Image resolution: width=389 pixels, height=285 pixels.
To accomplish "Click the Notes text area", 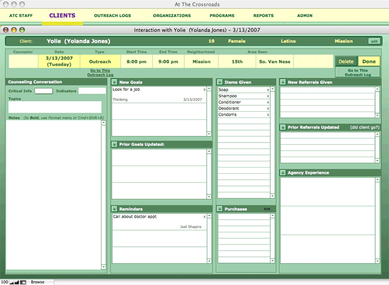I will coord(54,195).
